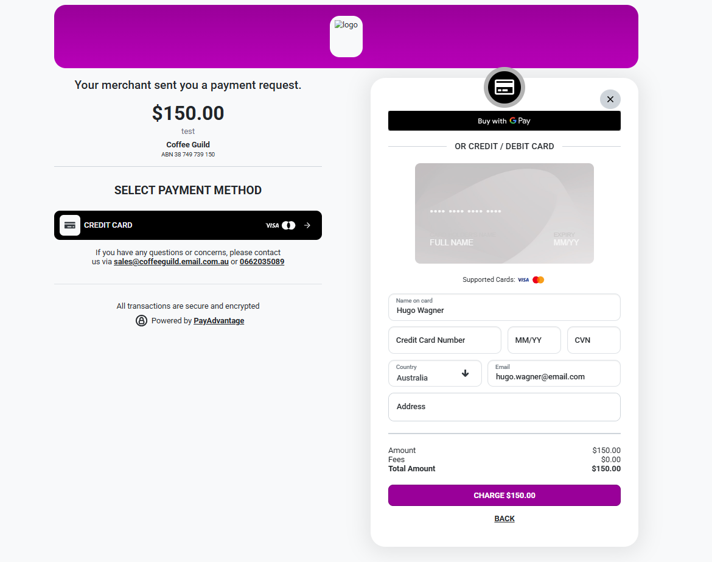Screen dimensions: 712x562
Task: Click the Address input field
Action: coord(504,407)
